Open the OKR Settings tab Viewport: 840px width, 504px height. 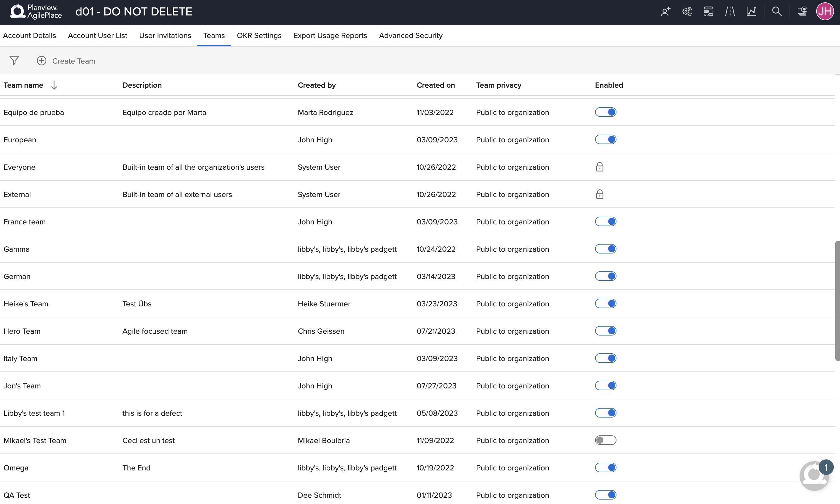259,35
